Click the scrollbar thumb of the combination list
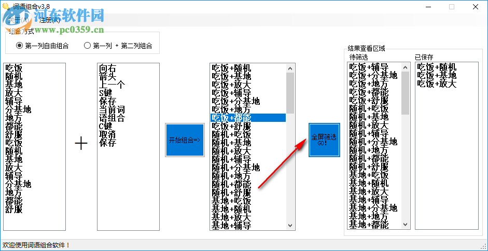Viewport: 488px width, 251px height. click(x=290, y=93)
